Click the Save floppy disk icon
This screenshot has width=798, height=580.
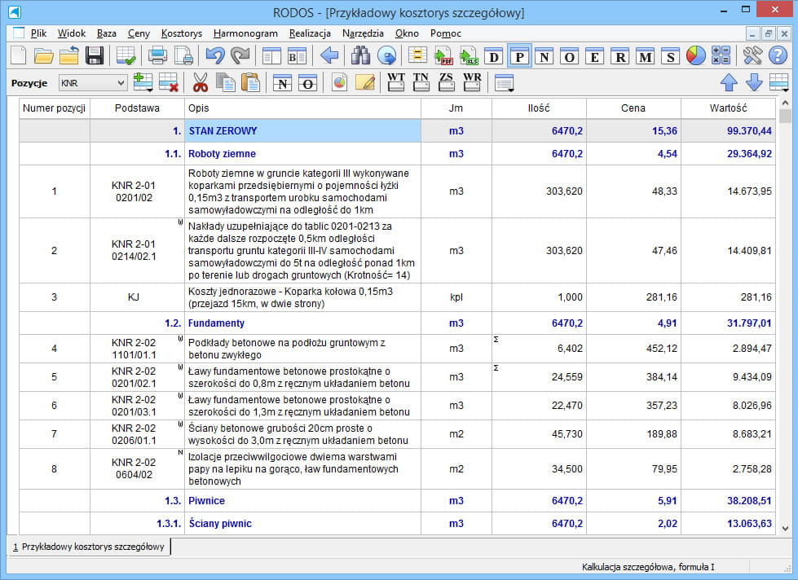[x=95, y=56]
